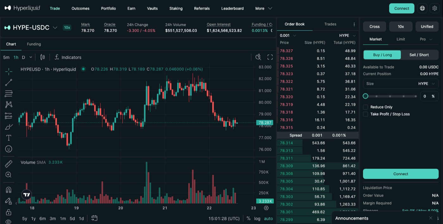Open the candlestick chart style selector

[x=42, y=57]
